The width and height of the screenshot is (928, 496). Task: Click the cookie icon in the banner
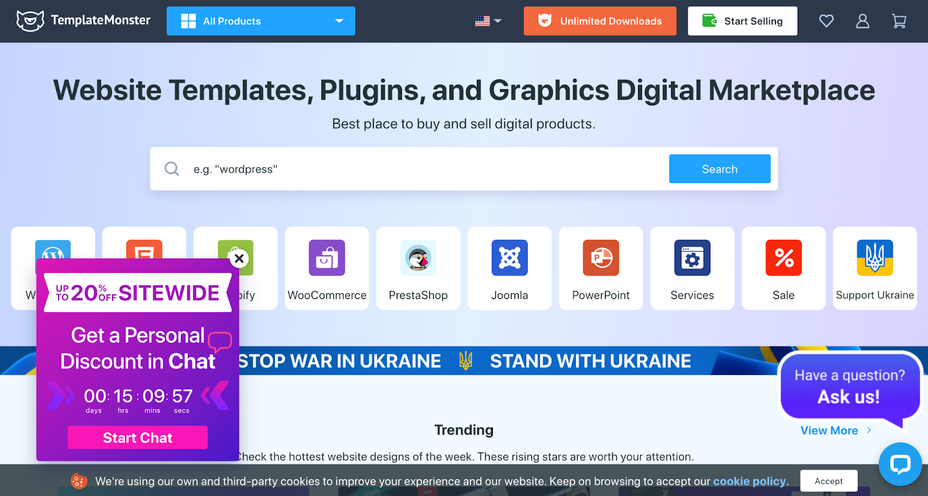tap(79, 481)
